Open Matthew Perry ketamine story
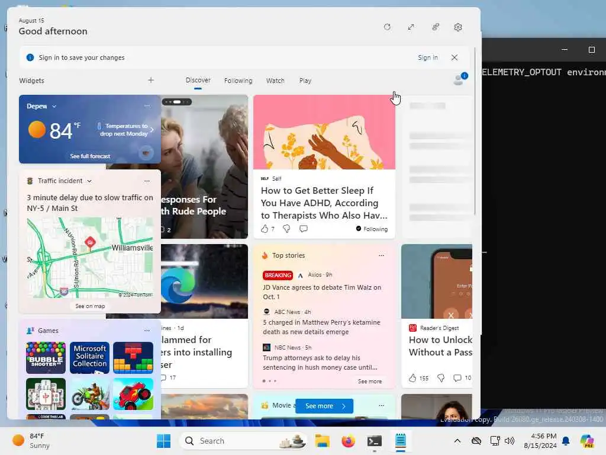Viewport: 606px width, 455px height. (x=321, y=327)
